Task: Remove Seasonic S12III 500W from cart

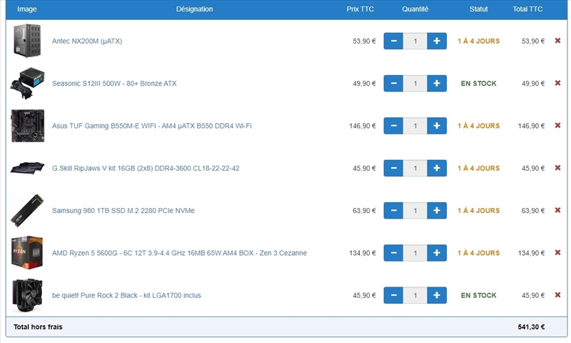Action: click(x=557, y=83)
